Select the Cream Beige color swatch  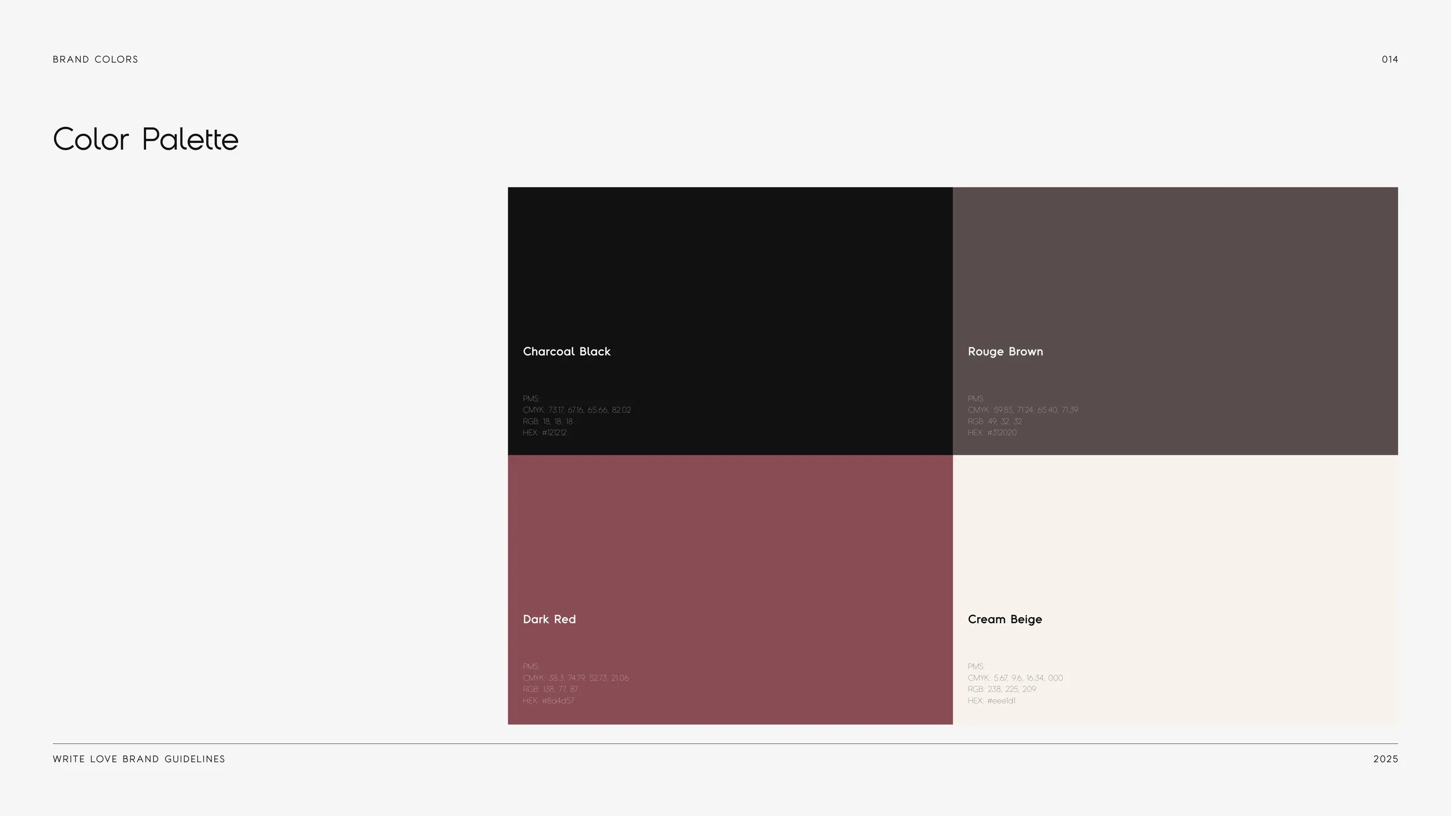coord(1176,589)
